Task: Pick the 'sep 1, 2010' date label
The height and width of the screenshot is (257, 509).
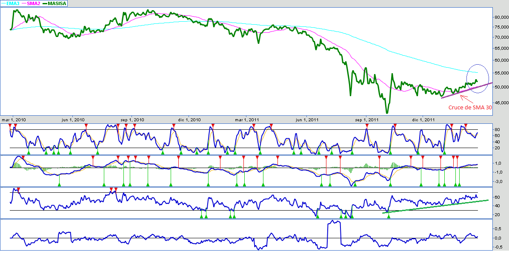Action: [132, 120]
